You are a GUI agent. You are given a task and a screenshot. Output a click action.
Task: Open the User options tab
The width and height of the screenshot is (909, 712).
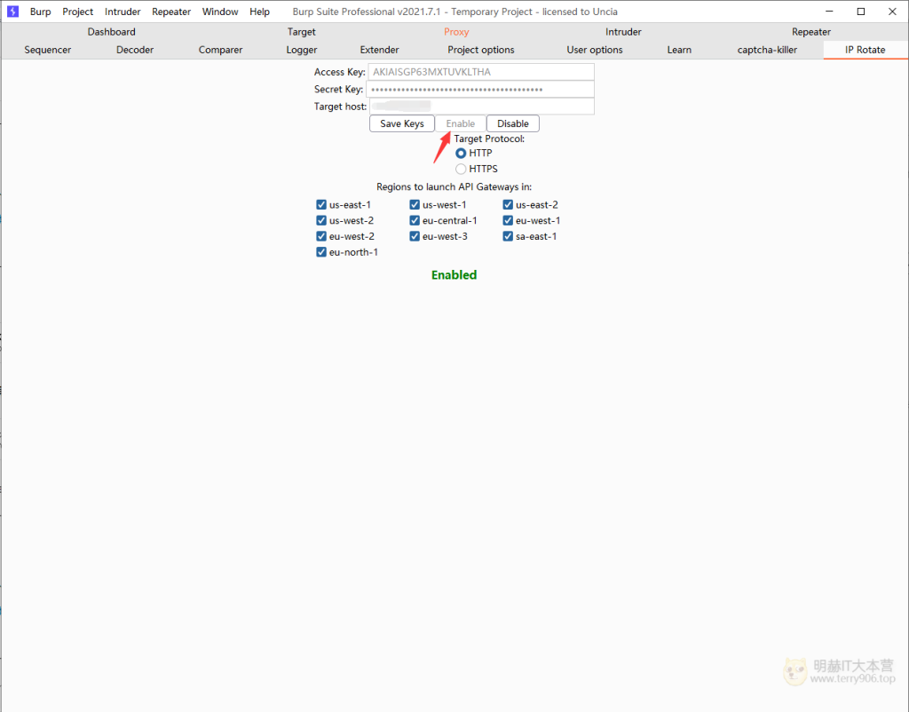click(x=594, y=50)
